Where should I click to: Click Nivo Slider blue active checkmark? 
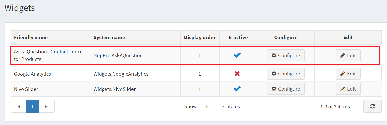(x=237, y=89)
